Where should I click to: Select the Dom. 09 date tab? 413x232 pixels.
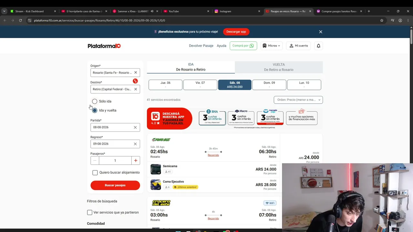[269, 85]
